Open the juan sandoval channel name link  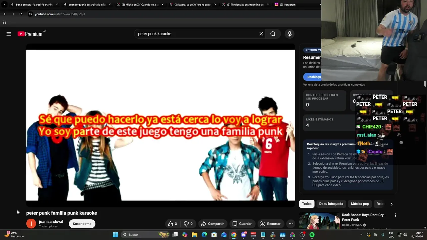[x=51, y=221]
